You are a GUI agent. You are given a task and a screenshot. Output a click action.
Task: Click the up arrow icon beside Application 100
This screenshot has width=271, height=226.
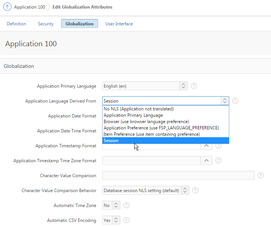pos(8,7)
